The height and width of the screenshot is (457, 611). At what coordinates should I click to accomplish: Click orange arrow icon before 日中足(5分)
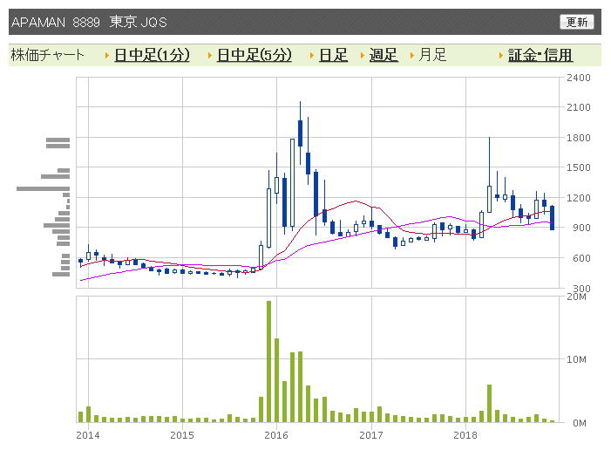(x=210, y=55)
